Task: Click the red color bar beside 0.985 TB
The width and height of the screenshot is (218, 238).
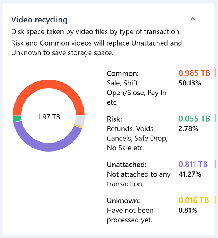Action: coord(215,73)
